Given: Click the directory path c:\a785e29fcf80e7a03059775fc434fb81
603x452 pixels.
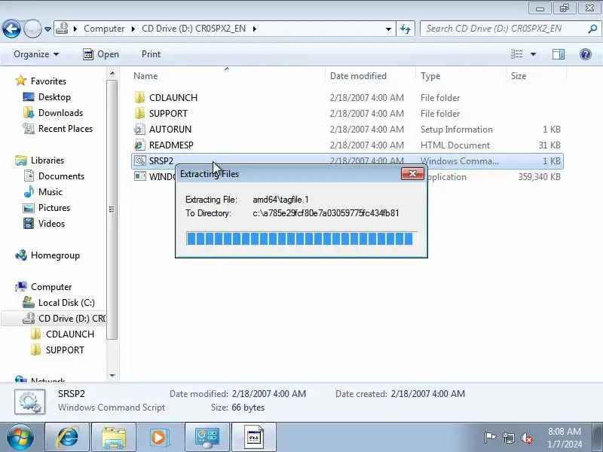Looking at the screenshot, I should click(326, 213).
